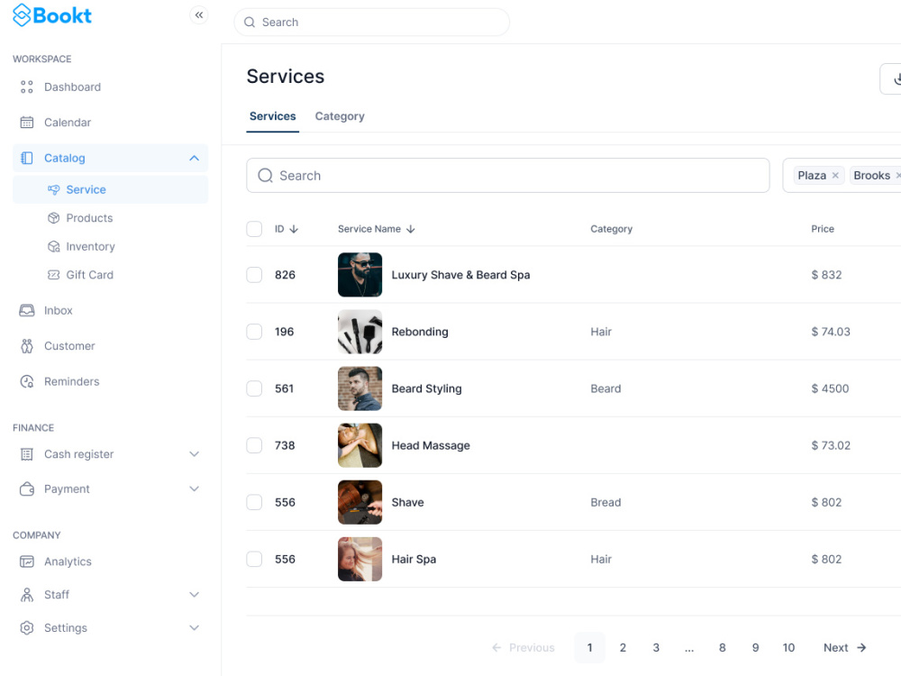
Task: Select current page 1
Action: click(589, 648)
